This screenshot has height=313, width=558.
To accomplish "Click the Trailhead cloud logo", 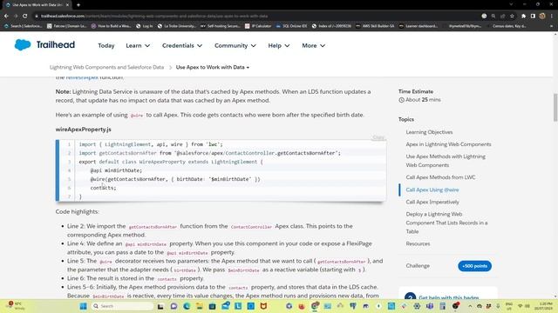I will point(23,45).
